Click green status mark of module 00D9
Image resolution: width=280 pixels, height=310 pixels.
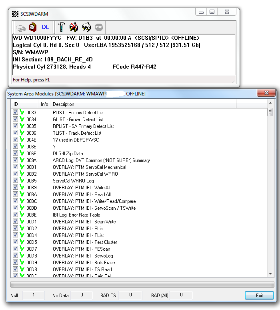[22, 262]
